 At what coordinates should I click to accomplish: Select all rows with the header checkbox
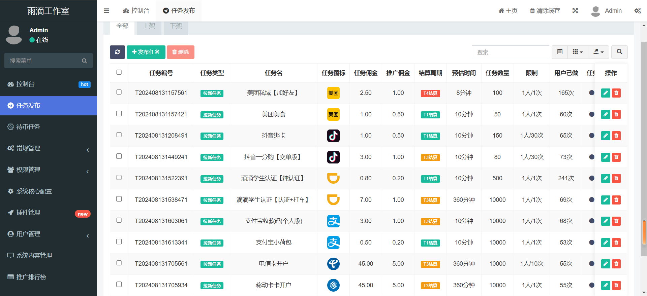click(119, 72)
